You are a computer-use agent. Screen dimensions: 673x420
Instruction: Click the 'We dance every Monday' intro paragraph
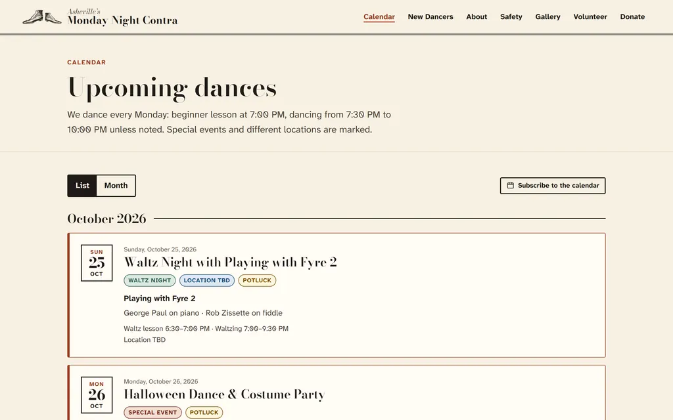(x=229, y=122)
